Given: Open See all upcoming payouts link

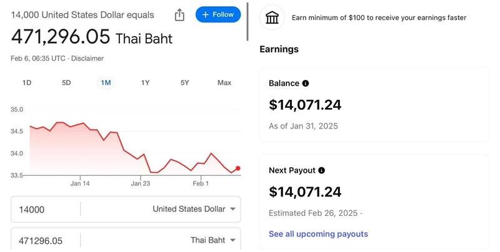Looking at the screenshot, I should click(x=318, y=234).
